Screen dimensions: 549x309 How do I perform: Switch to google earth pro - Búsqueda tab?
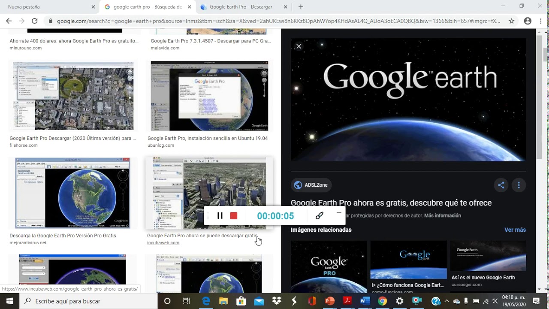coord(148,7)
